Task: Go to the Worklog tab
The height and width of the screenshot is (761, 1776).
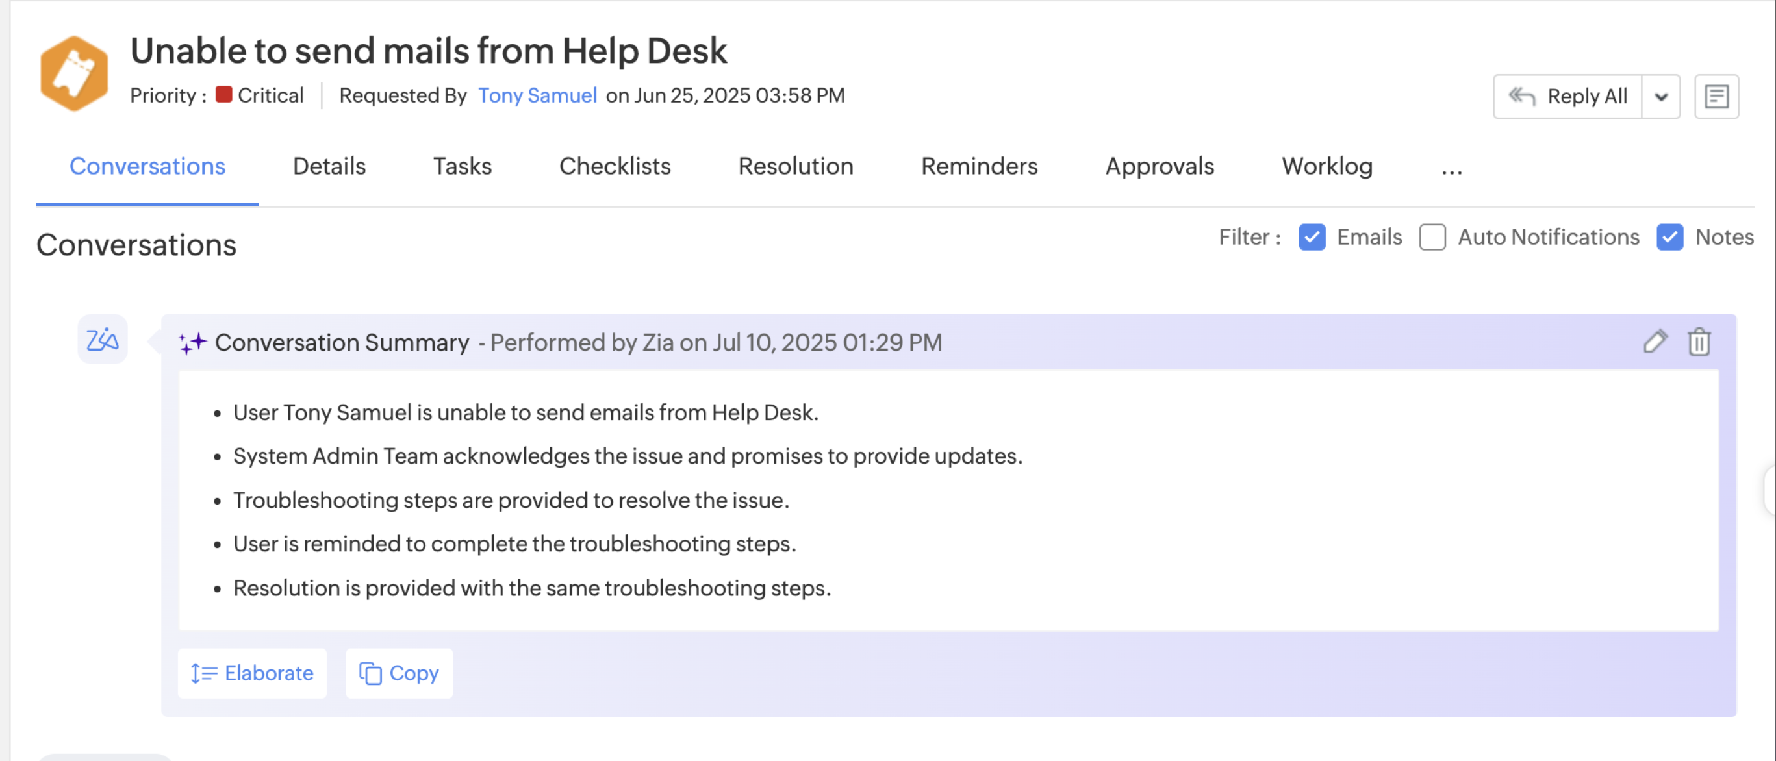Action: (x=1326, y=166)
